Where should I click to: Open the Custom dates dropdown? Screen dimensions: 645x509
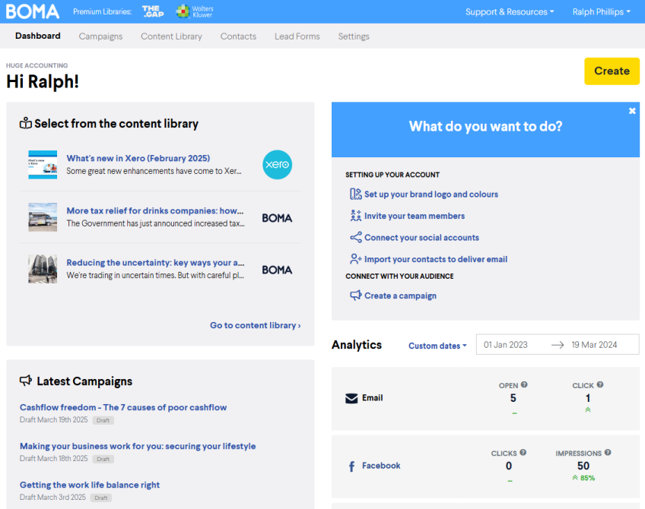[x=437, y=346]
